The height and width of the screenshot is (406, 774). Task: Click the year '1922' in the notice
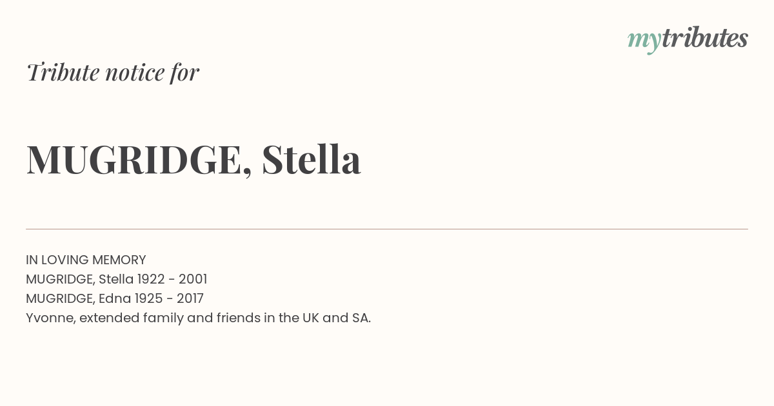pyautogui.click(x=151, y=280)
